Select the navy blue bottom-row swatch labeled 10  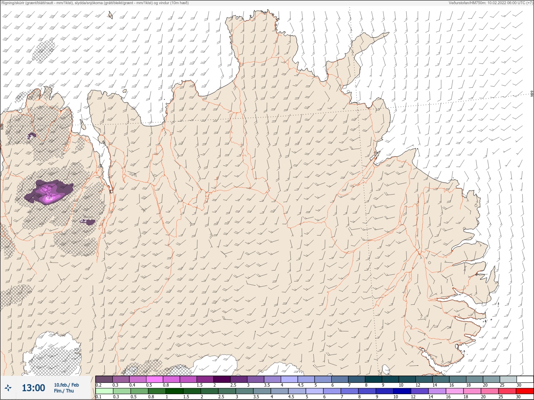(x=402, y=391)
